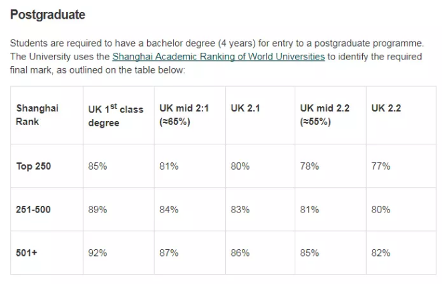Click the 84% cell in 251-500 row
Image resolution: width=445 pixels, height=284 pixels.
(169, 209)
